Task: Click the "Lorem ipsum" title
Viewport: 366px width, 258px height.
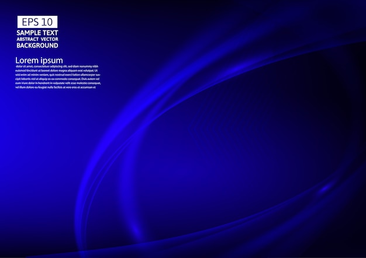Action: tap(39, 61)
